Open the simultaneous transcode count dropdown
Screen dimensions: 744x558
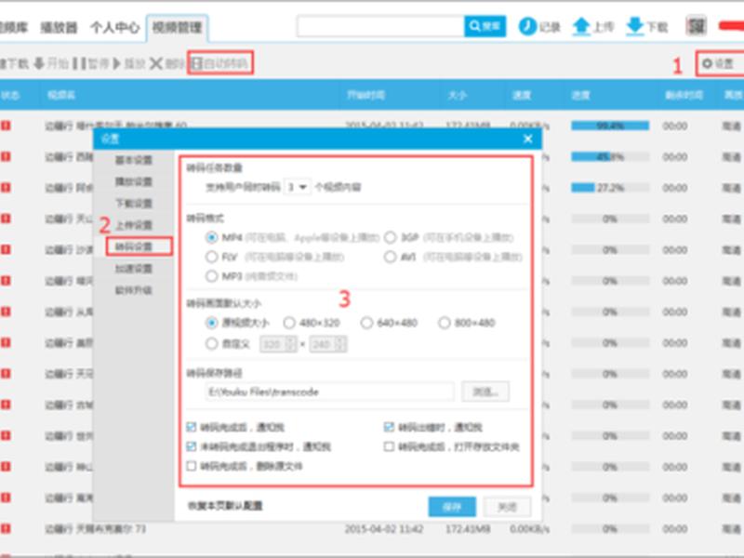297,187
